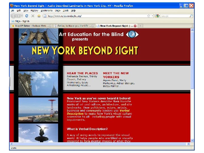Image resolution: width=204 pixels, height=153 pixels.
Task: Open the Diigo menu
Action: pyautogui.click(x=58, y=10)
